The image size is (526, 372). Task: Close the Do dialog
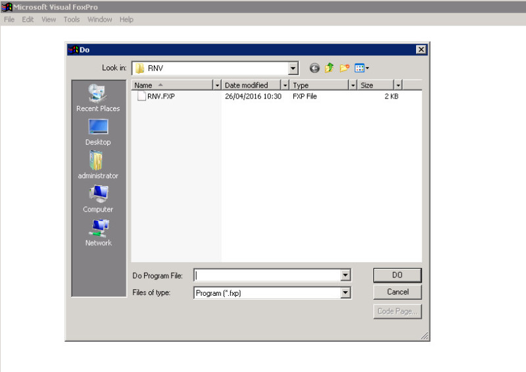421,50
